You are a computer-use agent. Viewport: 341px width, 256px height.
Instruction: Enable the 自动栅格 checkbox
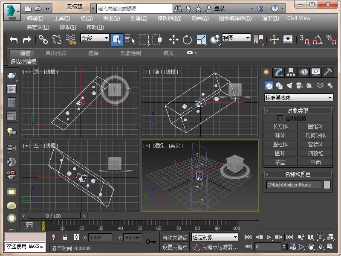coord(280,118)
